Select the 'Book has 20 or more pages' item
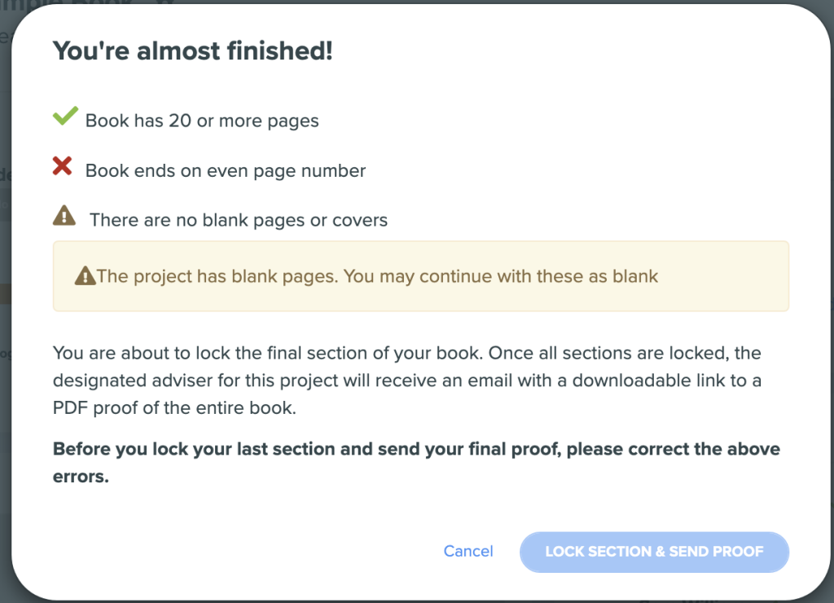 click(x=202, y=121)
